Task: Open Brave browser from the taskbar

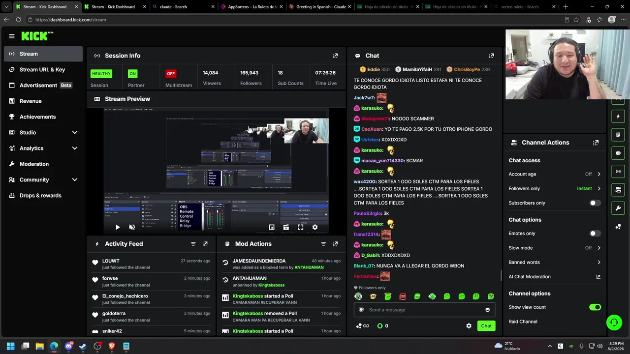Action: 112,346
